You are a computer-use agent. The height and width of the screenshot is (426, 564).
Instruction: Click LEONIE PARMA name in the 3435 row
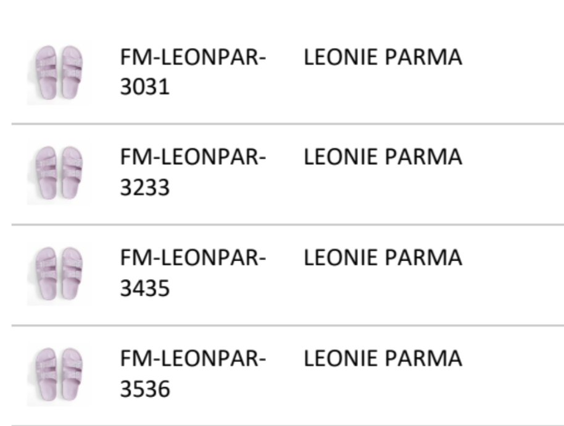383,259
